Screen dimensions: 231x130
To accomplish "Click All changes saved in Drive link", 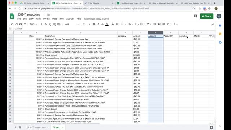I will point(96,18).
